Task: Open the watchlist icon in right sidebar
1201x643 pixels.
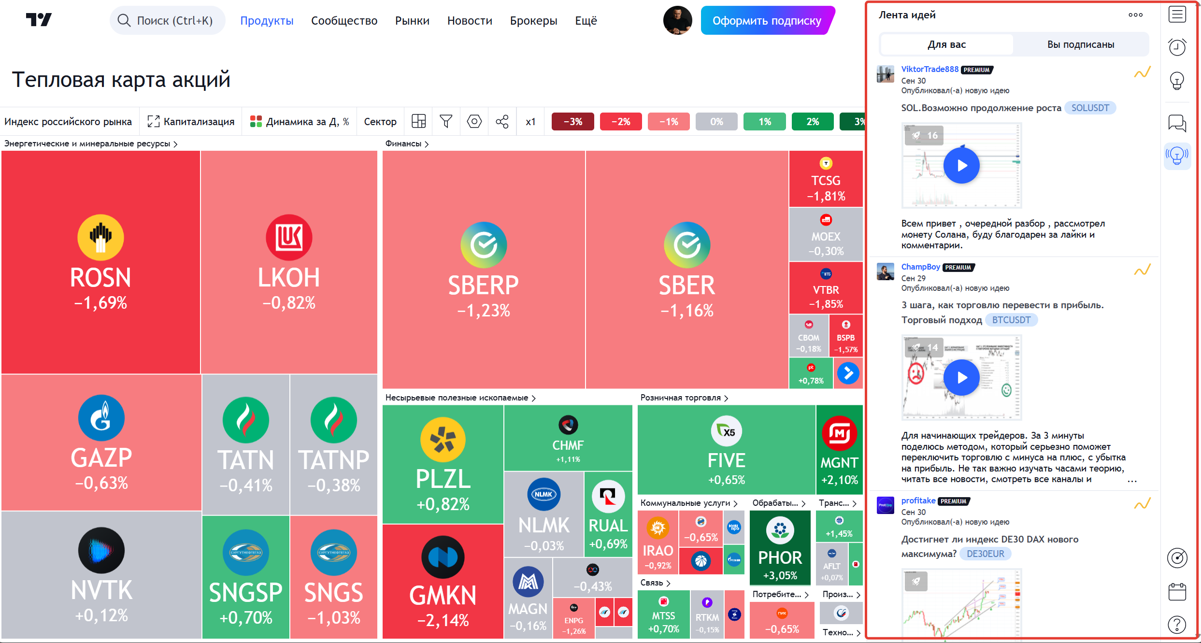Action: (x=1177, y=14)
